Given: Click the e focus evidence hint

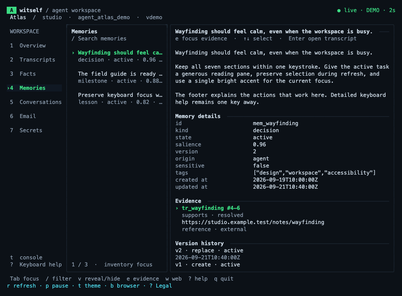Looking at the screenshot, I should 201,38.
